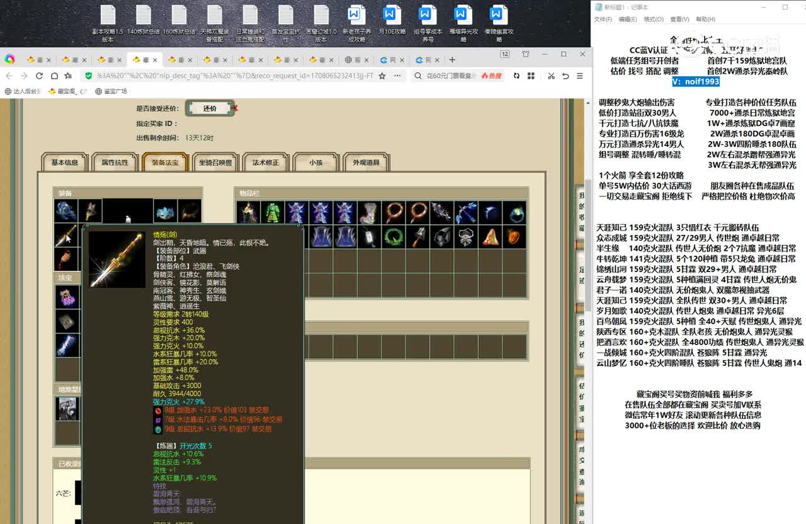The width and height of the screenshot is (806, 524).
Task: Open Notepad 编辑(E) menu
Action: pos(628,20)
